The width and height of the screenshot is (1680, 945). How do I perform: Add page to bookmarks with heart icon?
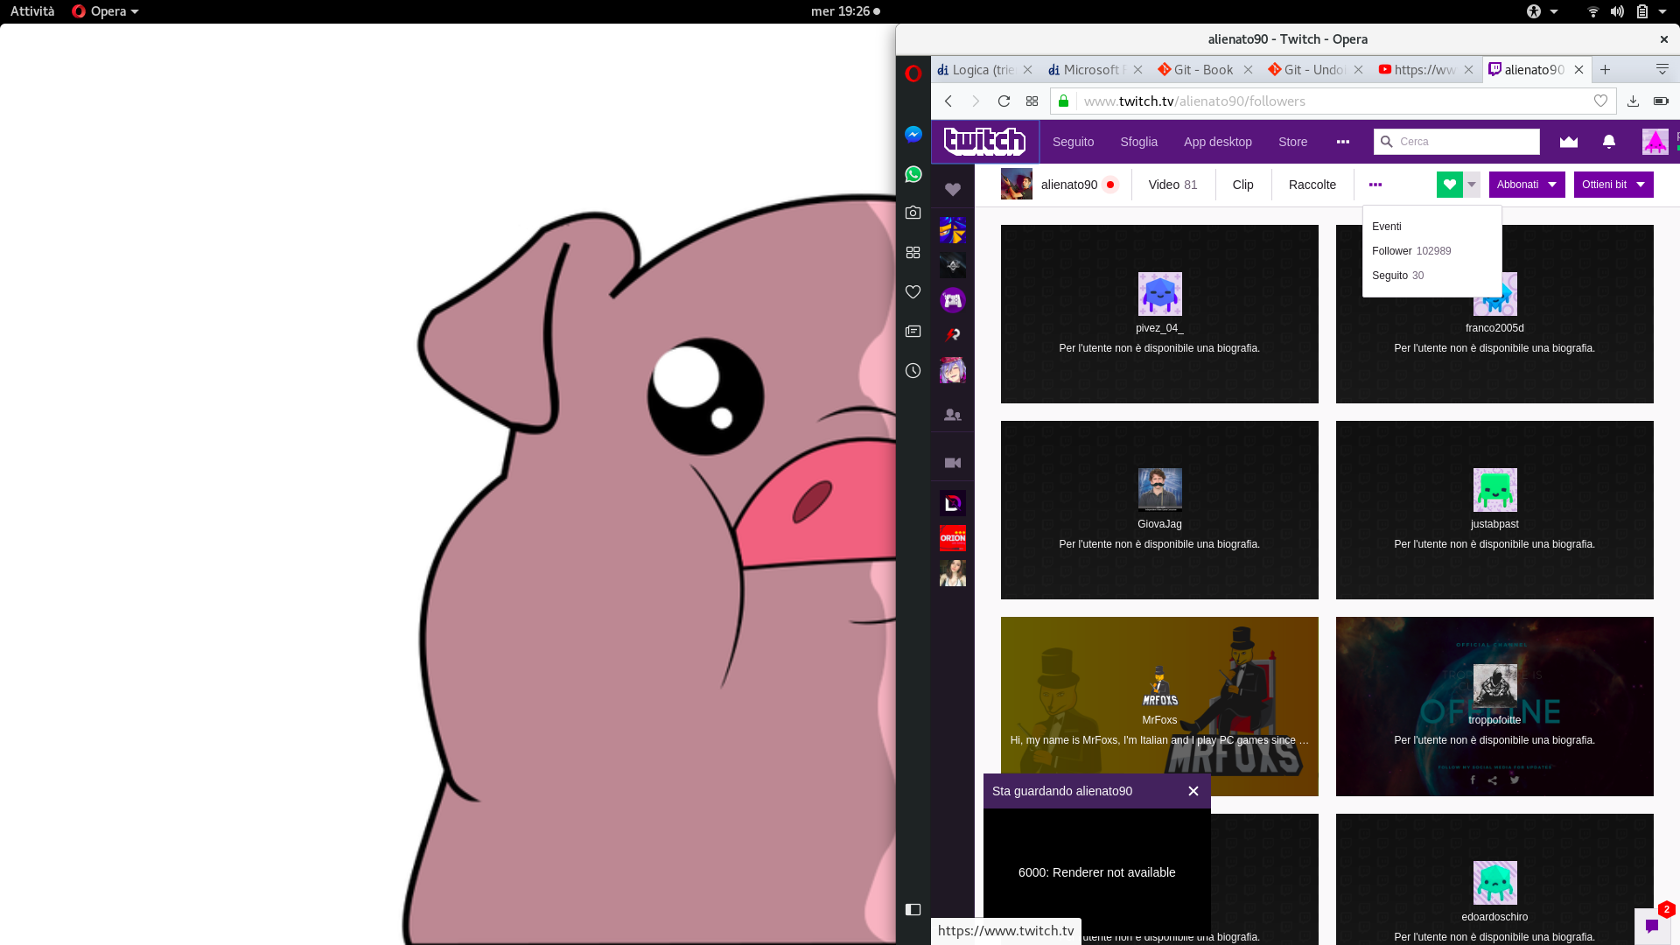1600,101
